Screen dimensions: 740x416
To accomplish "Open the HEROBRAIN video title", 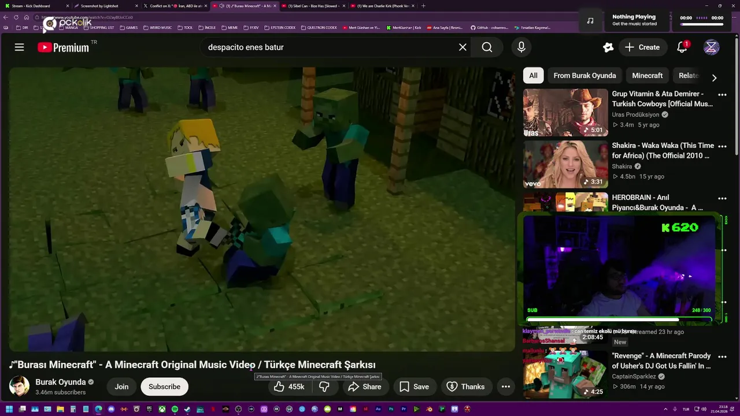I will click(658, 203).
